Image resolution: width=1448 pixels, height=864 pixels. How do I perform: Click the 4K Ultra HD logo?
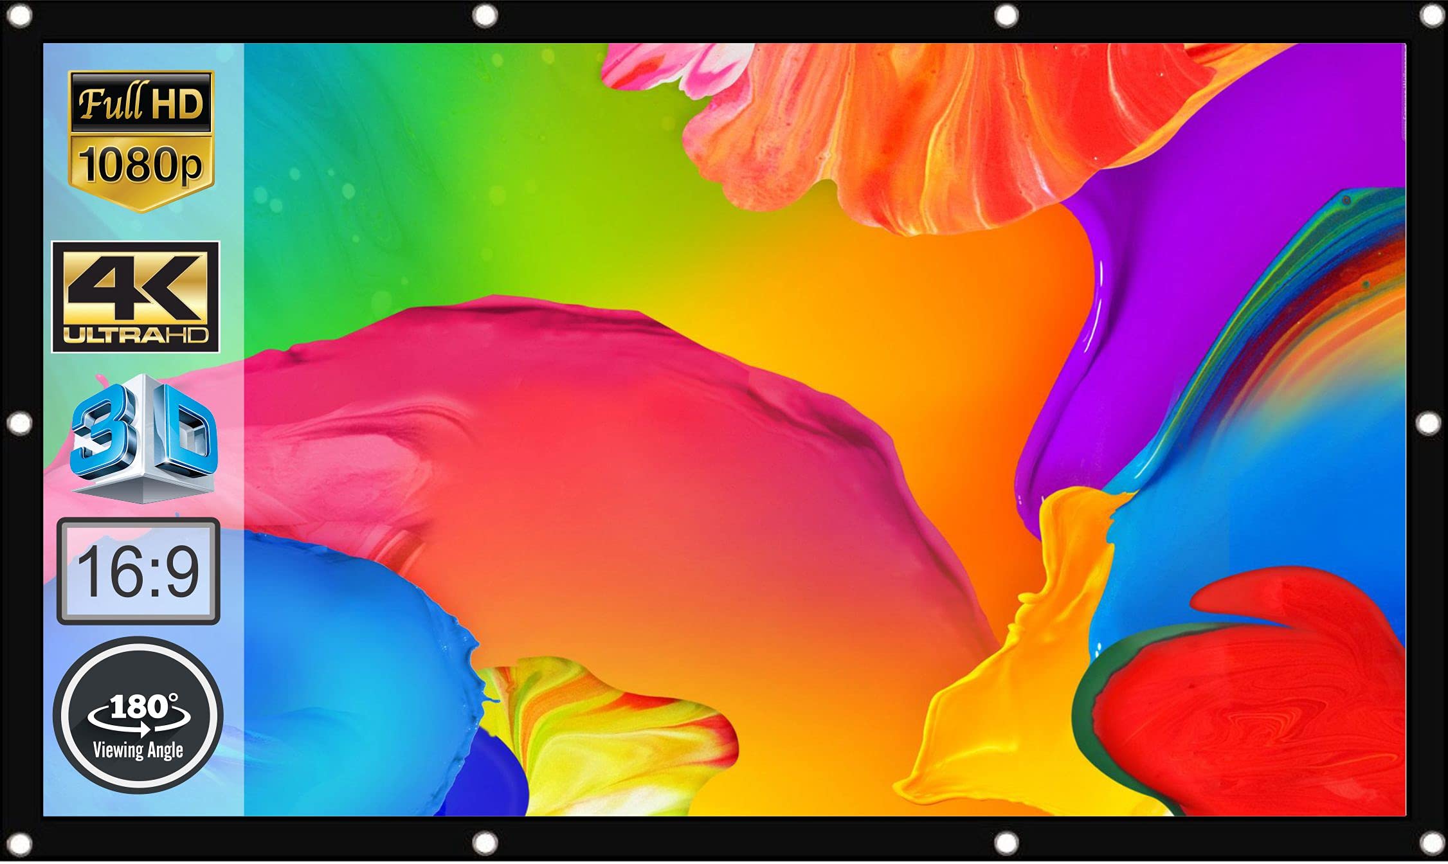136,297
